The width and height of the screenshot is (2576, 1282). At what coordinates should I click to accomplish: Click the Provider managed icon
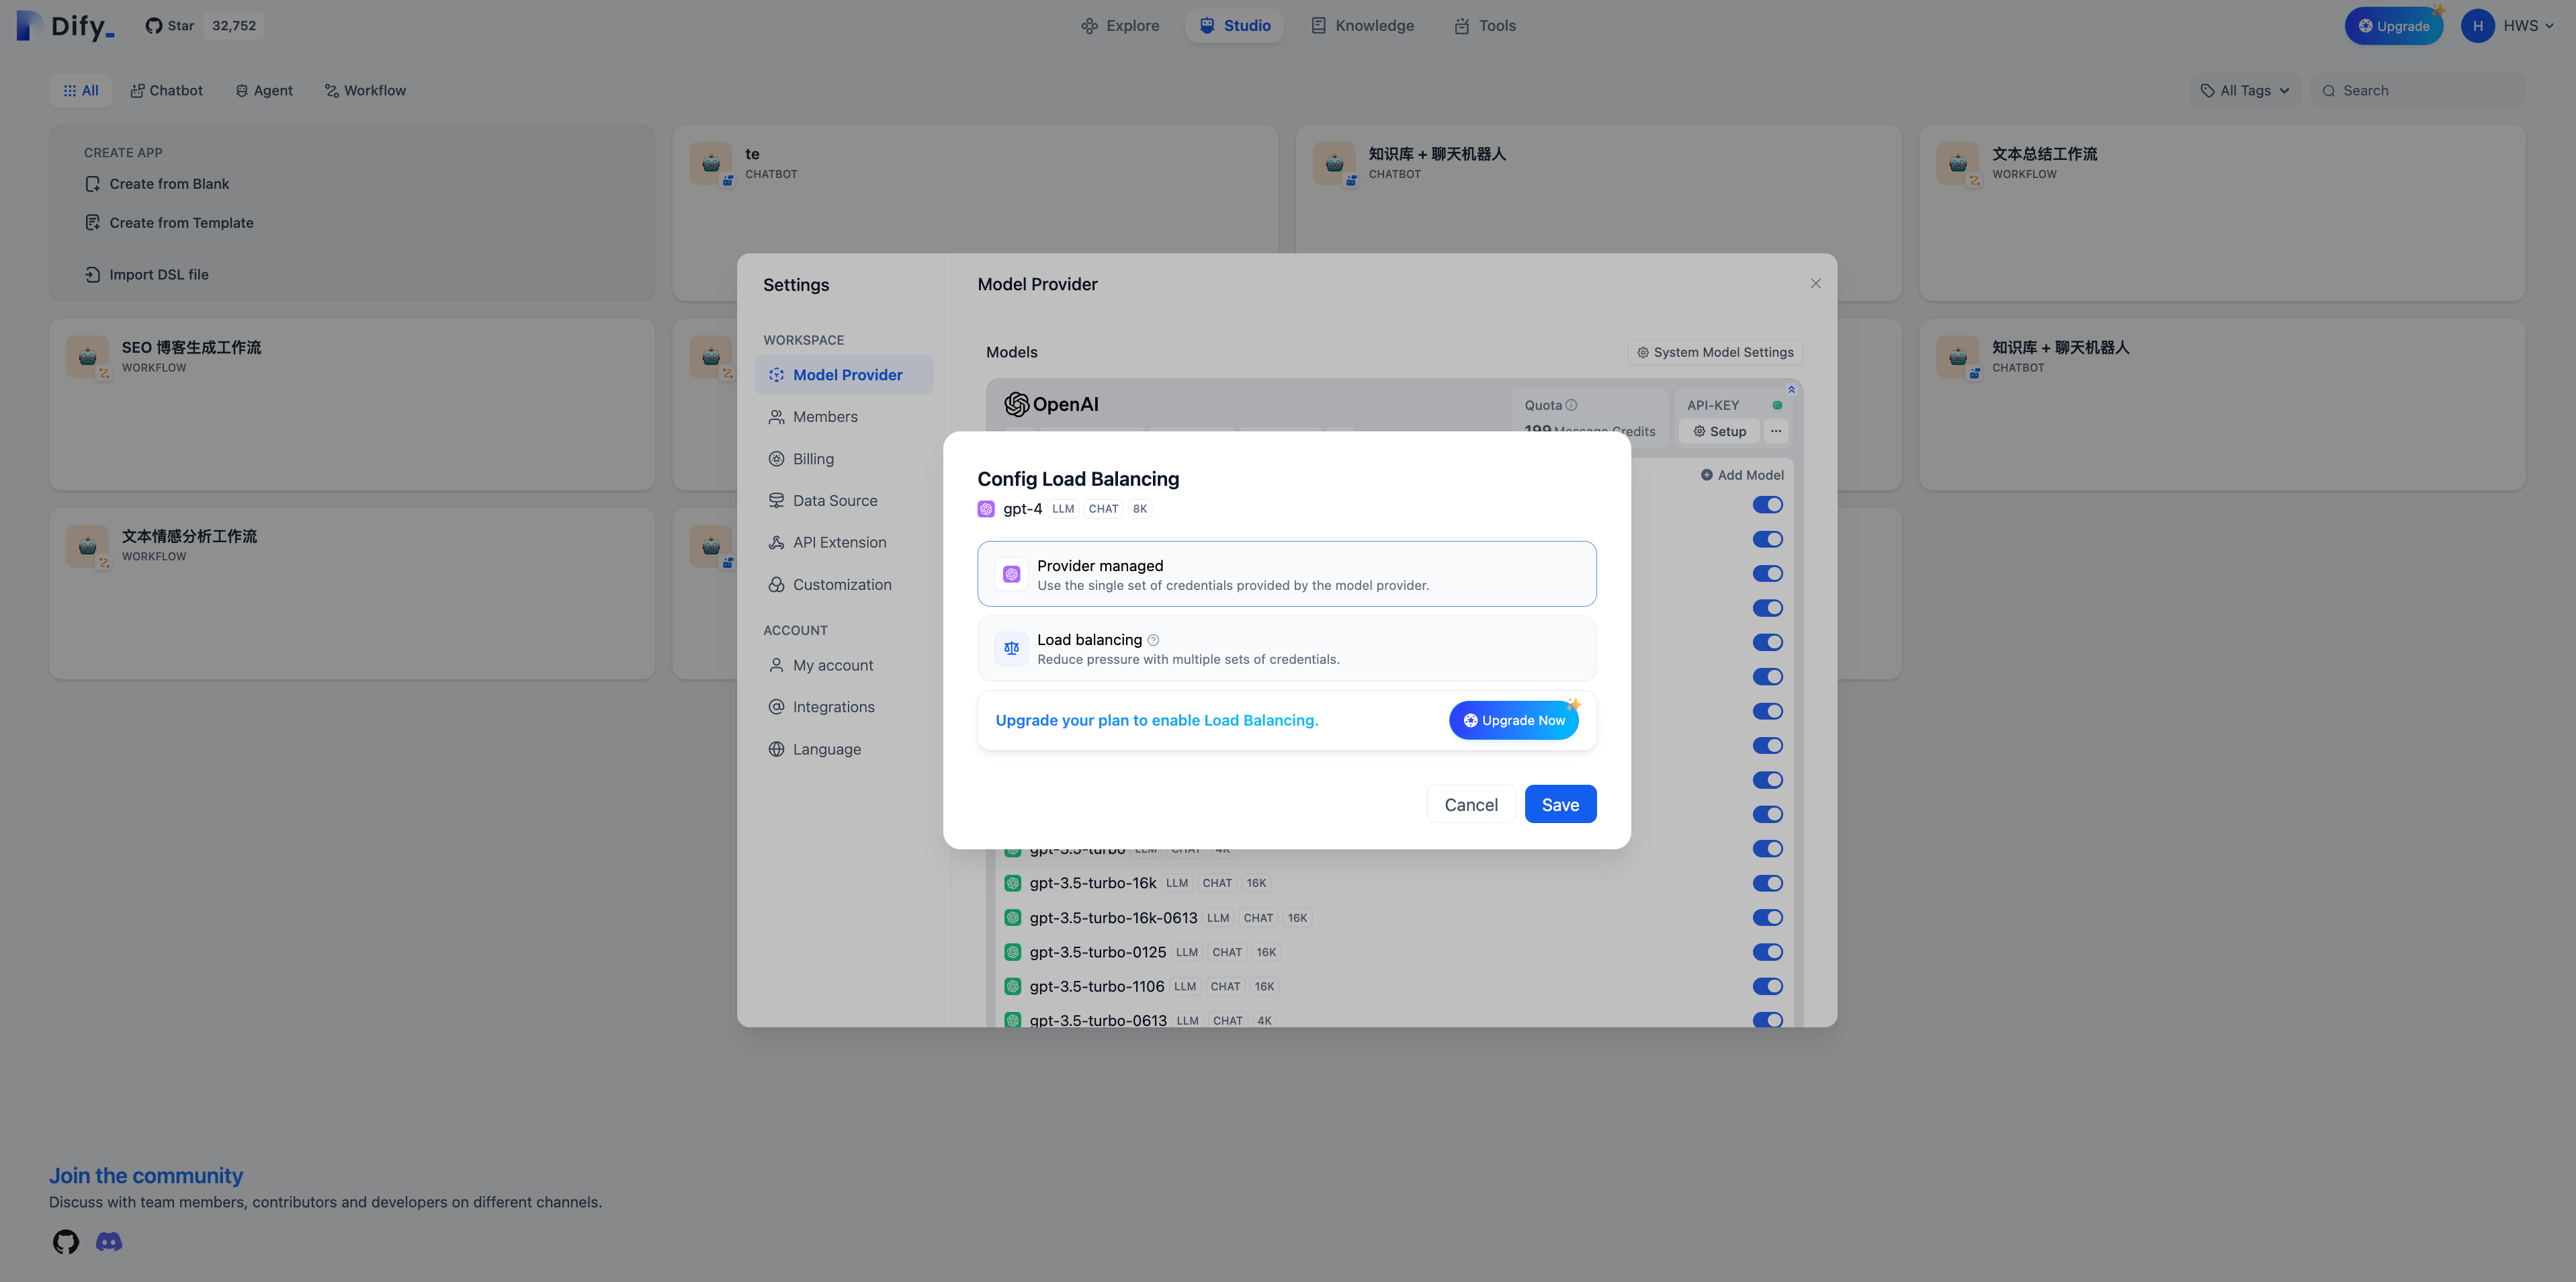click(x=1011, y=574)
